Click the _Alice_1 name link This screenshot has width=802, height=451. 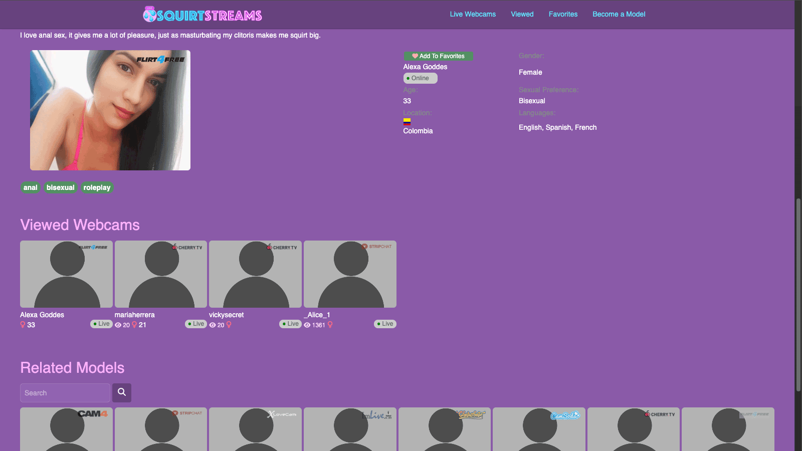pos(317,315)
